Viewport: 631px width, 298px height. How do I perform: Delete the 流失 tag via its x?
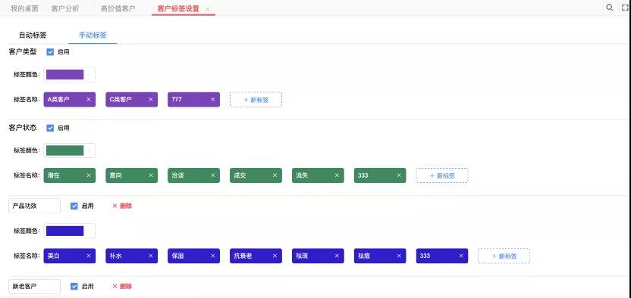pyautogui.click(x=337, y=175)
